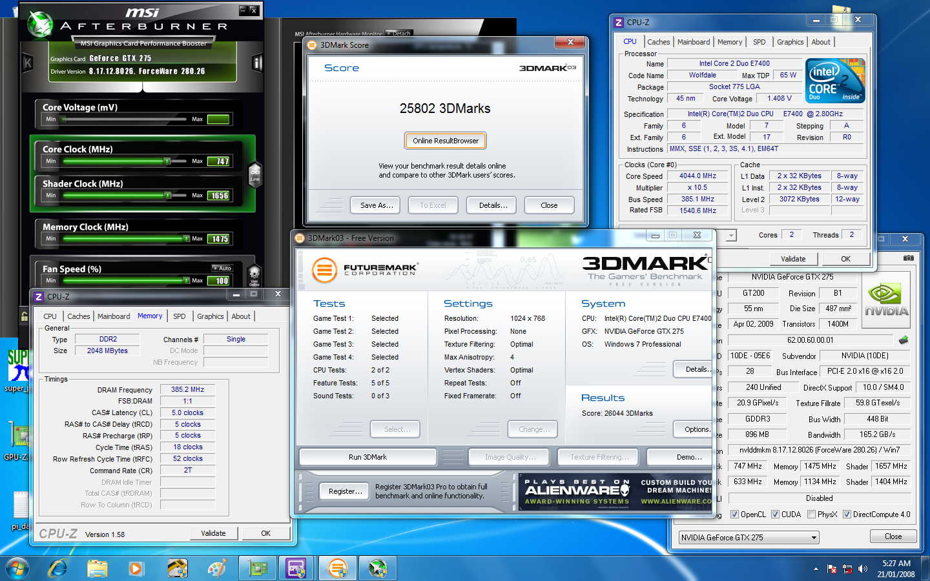
Task: Click the MSI Afterburner taskbar button
Action: coord(378,568)
